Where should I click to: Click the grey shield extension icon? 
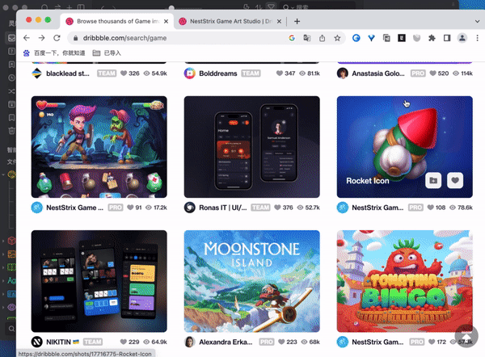coord(416,38)
